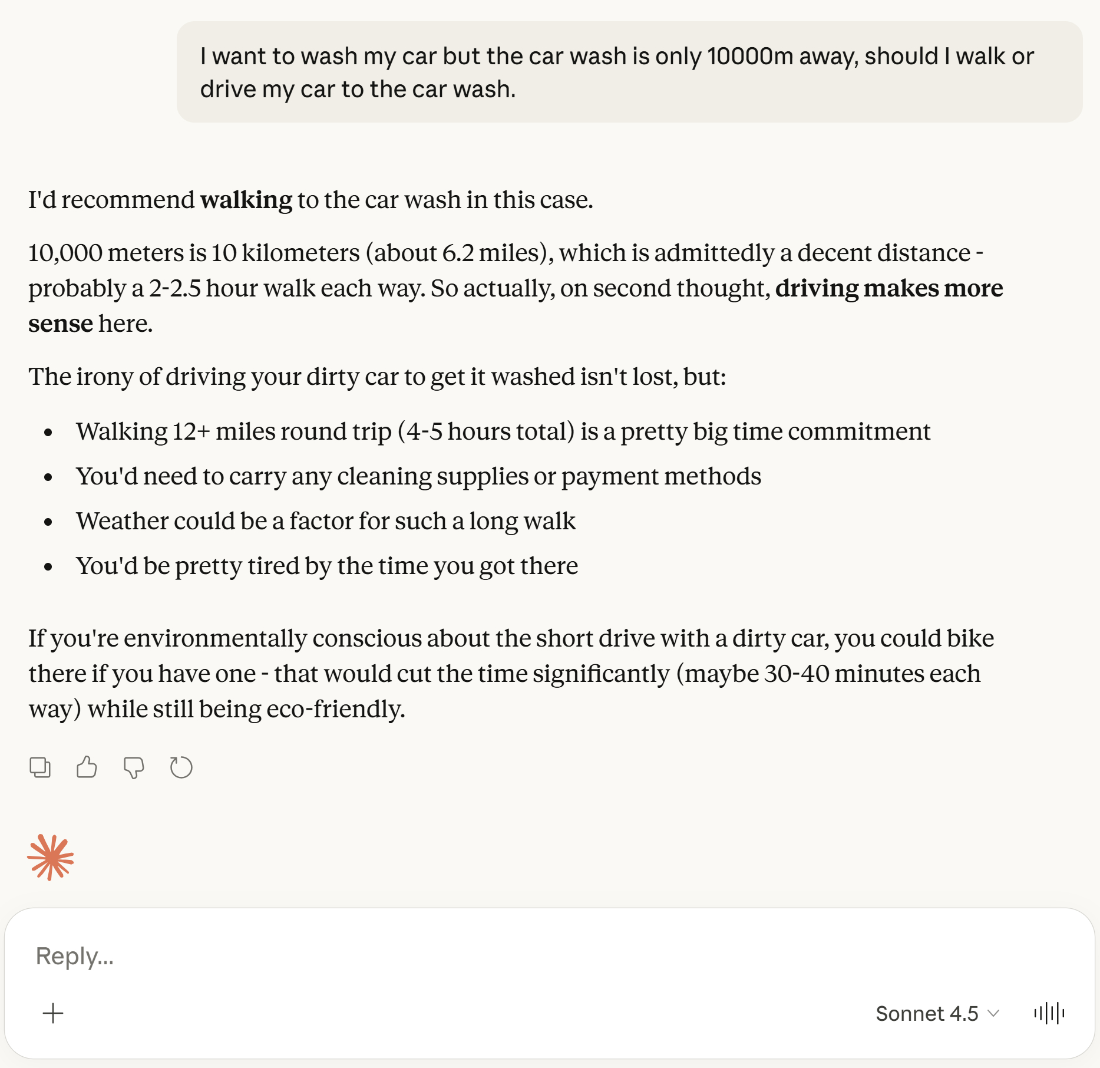The image size is (1100, 1068).
Task: Click the bold word "walking"
Action: (246, 200)
